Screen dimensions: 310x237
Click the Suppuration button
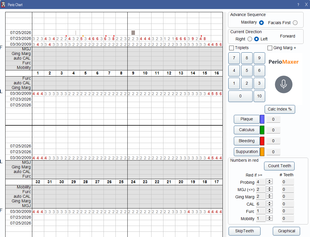(247, 152)
